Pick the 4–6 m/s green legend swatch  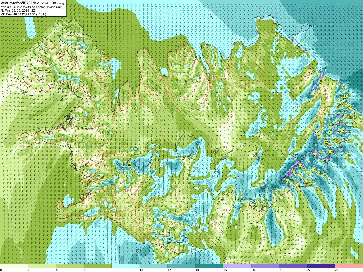[x=70, y=266]
